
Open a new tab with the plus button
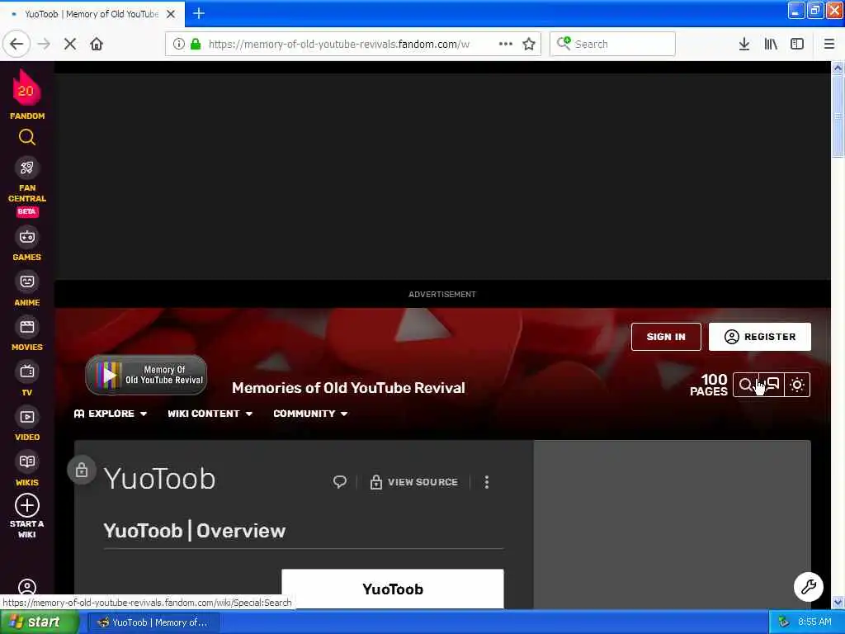click(199, 13)
